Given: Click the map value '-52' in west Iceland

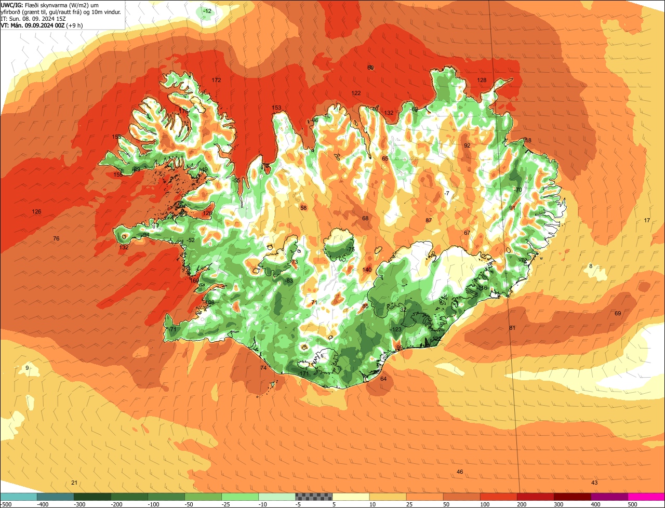Looking at the screenshot, I should click(191, 240).
